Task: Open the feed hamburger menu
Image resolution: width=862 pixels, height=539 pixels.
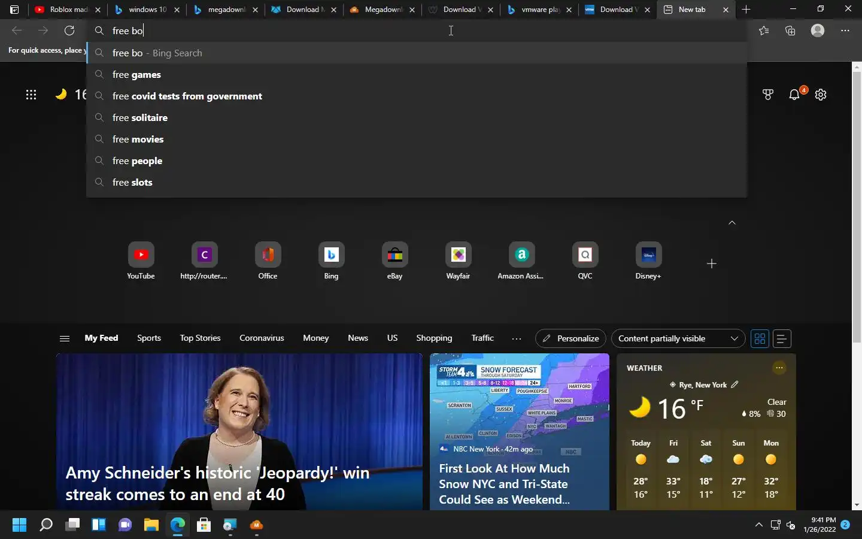Action: click(65, 338)
